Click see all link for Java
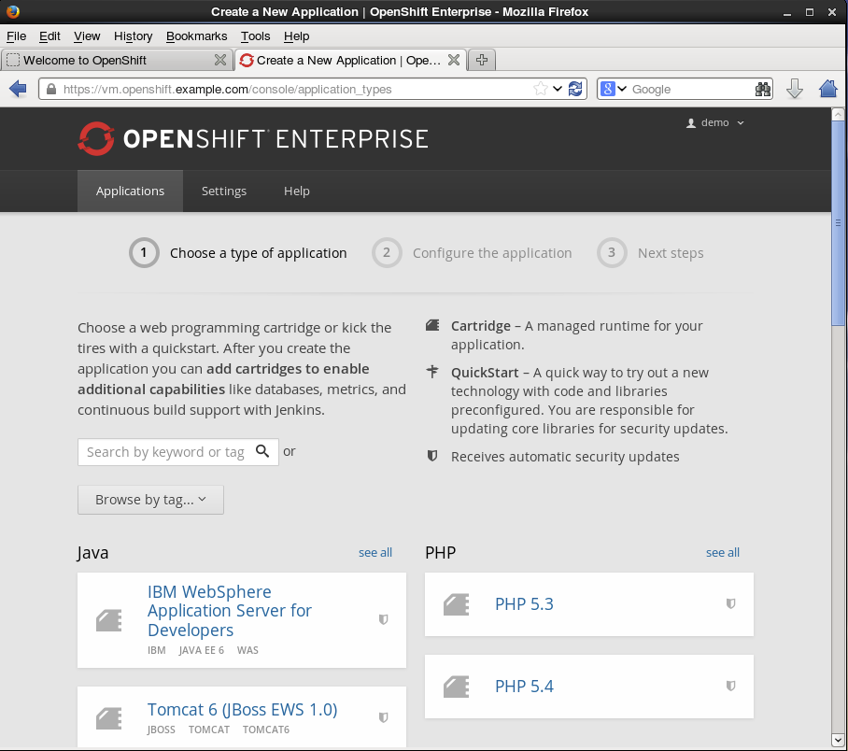This screenshot has height=751, width=848. tap(375, 552)
